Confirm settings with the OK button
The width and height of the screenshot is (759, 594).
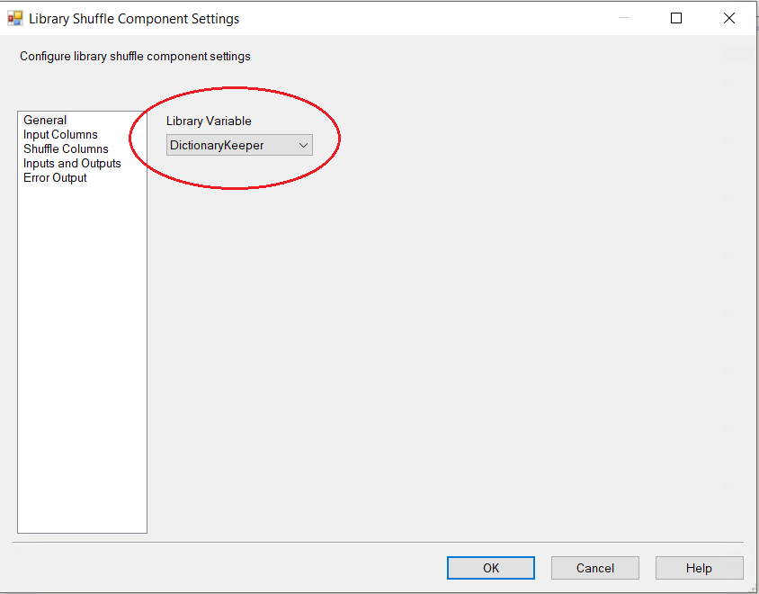[x=491, y=568]
